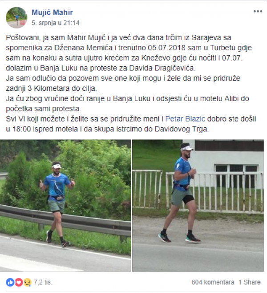The image size is (267, 293).
Task: Click the last text line mentioning Davidovog Trga
Action: [107, 129]
